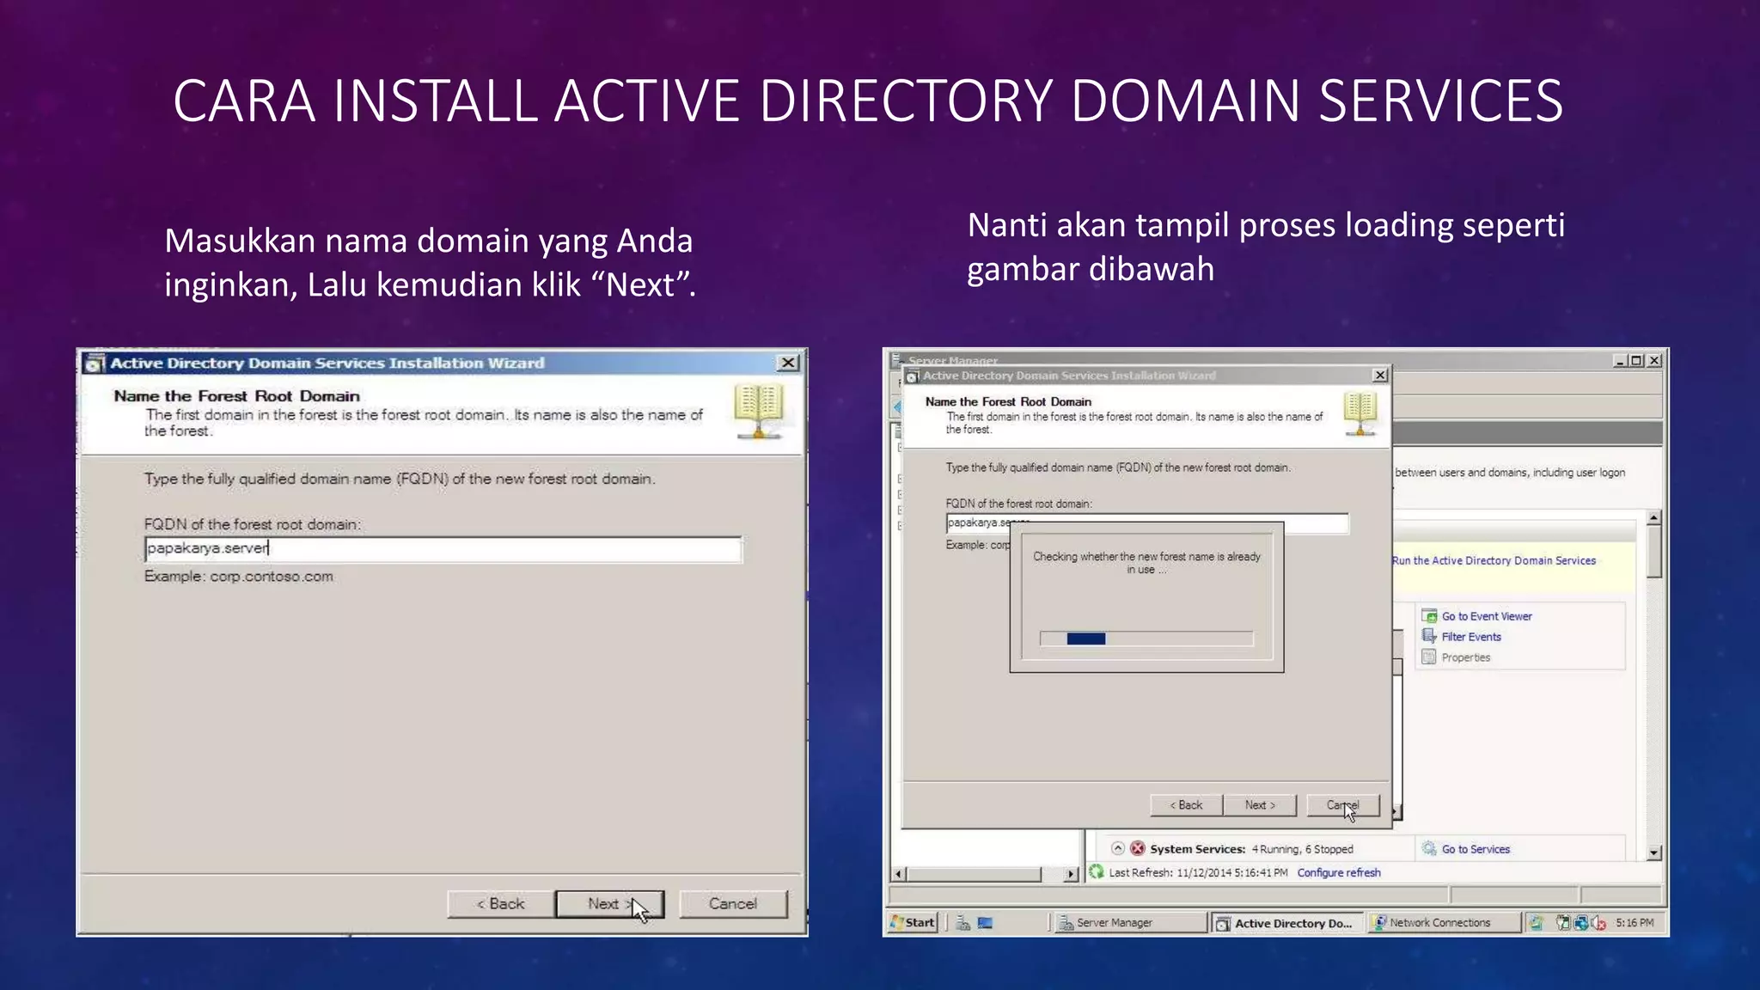Click the network tray icon
Screen dimensions: 1760x990
[x=1581, y=923]
